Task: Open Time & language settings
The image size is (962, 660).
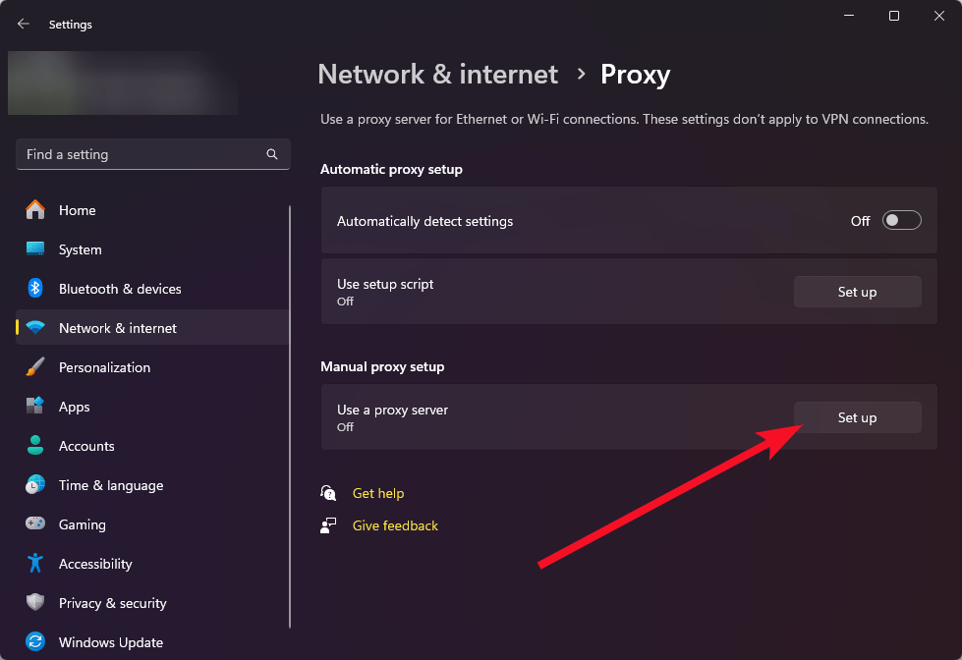Action: [x=110, y=485]
